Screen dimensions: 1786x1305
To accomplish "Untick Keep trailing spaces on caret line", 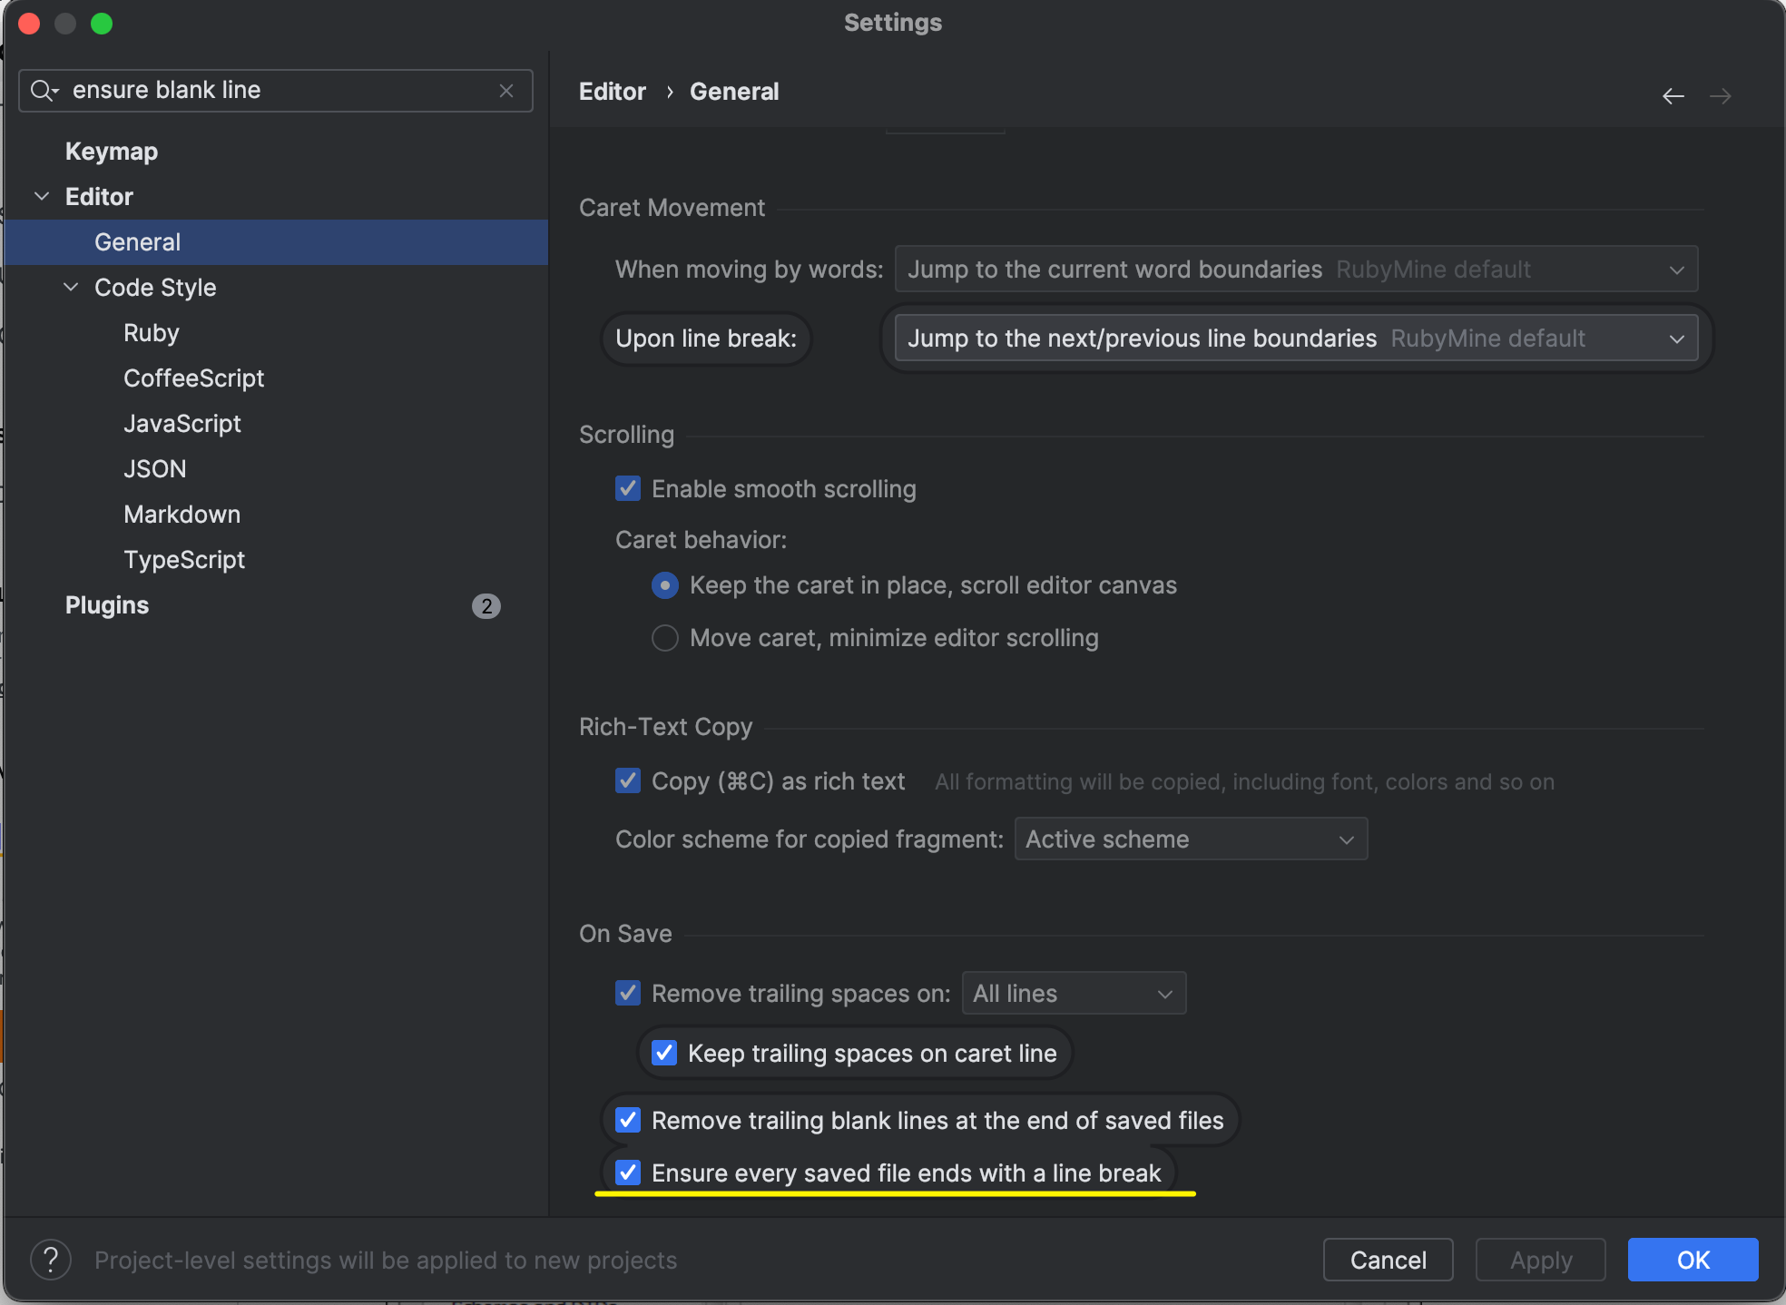I will click(x=663, y=1053).
